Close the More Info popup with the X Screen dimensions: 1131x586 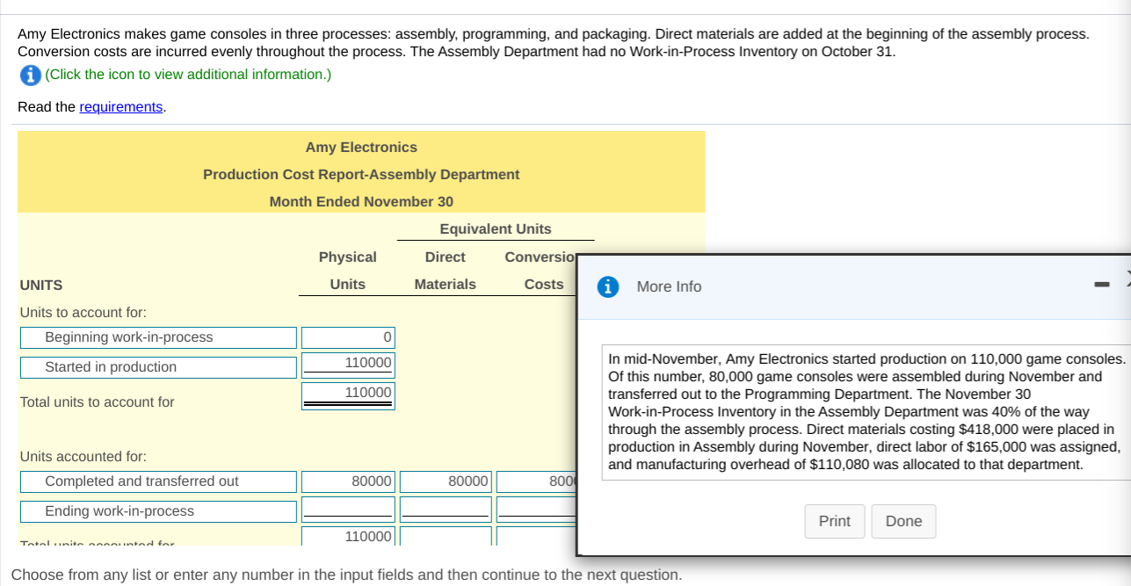[x=1127, y=278]
